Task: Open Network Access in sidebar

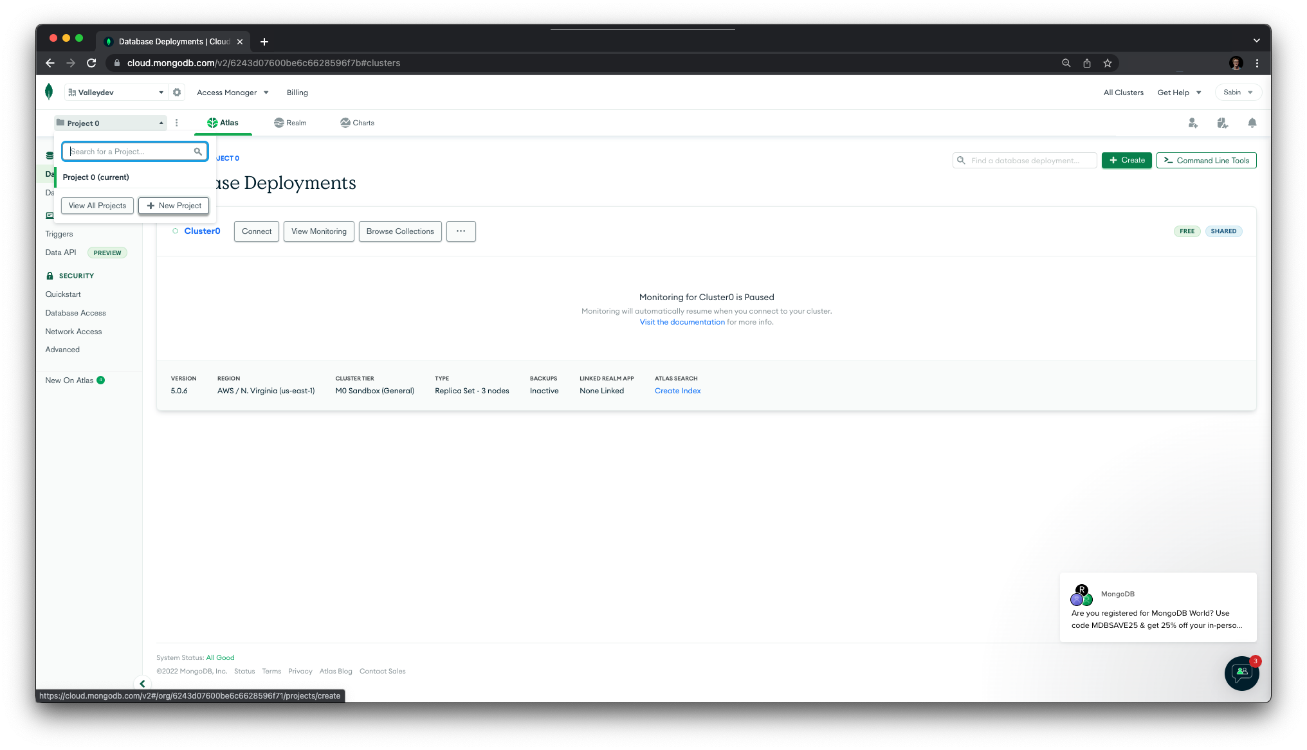Action: click(x=73, y=332)
